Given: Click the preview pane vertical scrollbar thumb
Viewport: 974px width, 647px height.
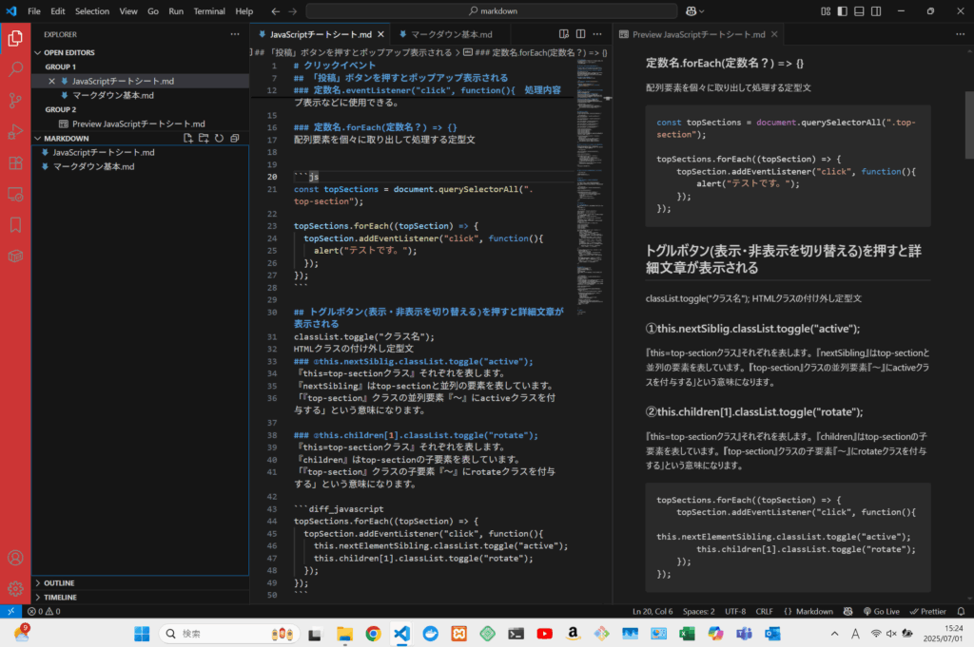Looking at the screenshot, I should pyautogui.click(x=969, y=124).
